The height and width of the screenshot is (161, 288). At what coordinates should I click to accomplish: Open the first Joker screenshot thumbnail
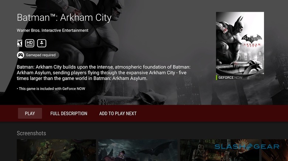click(56, 150)
